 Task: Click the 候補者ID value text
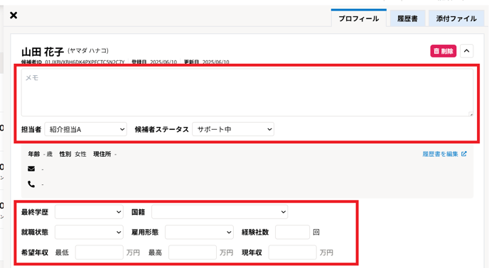pos(85,62)
